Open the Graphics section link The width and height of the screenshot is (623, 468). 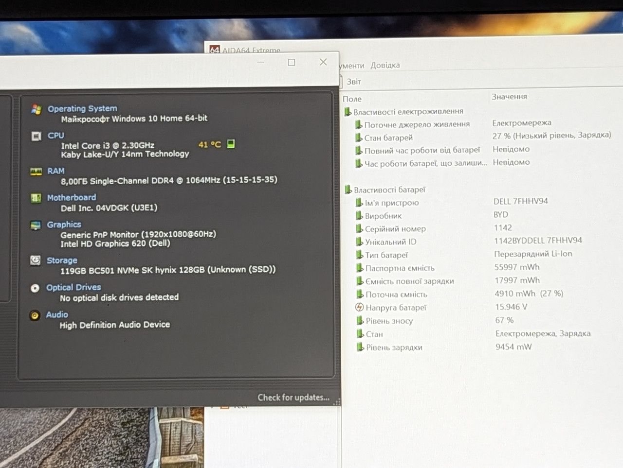[x=64, y=225]
